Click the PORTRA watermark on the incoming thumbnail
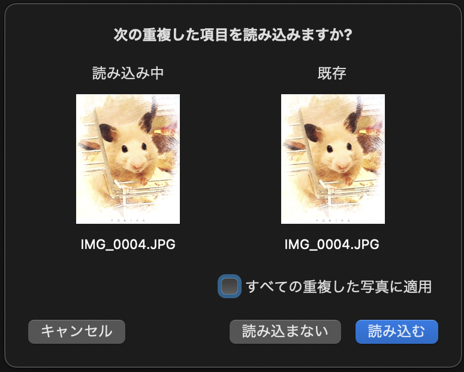The height and width of the screenshot is (372, 464). click(128, 220)
